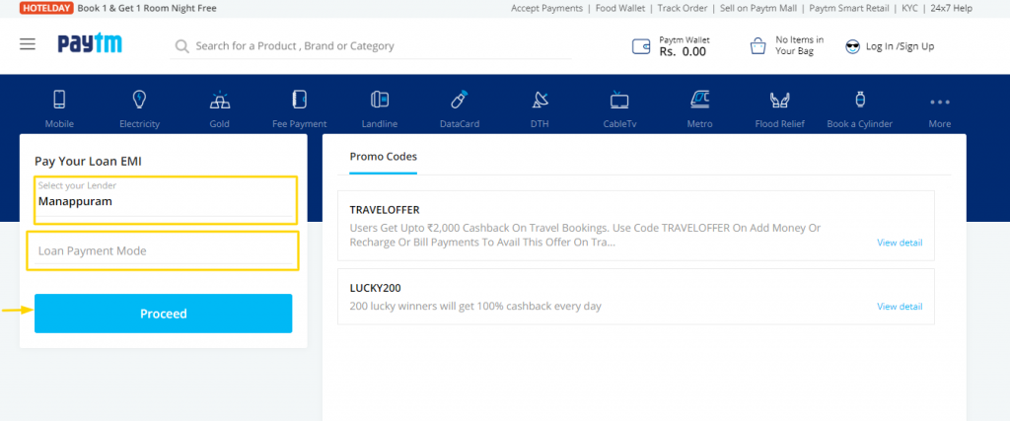Select the Gold icon
The height and width of the screenshot is (421, 1010).
tap(220, 100)
